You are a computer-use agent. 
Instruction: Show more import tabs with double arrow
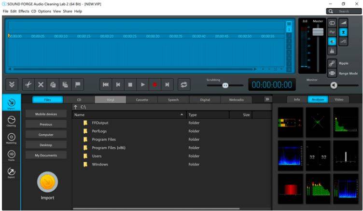(x=267, y=99)
